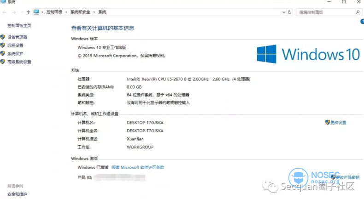Click the shield icon beside 远程设置

click(x=3, y=45)
